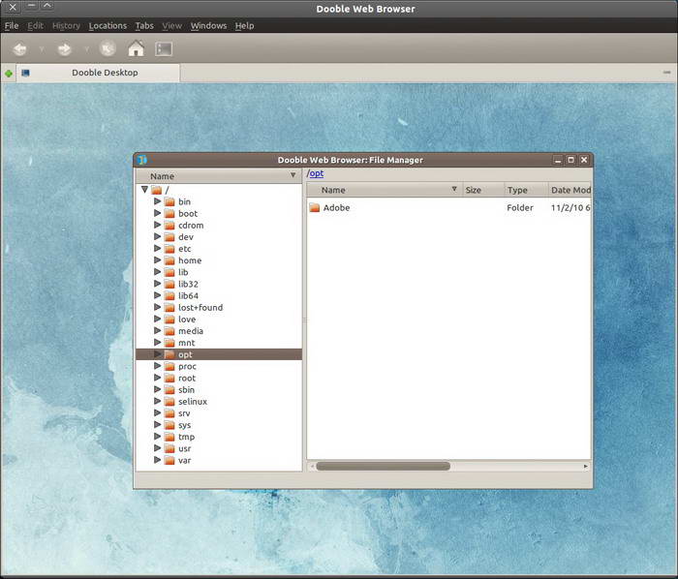This screenshot has height=579, width=678.
Task: Expand the opt folder node
Action: coord(157,354)
